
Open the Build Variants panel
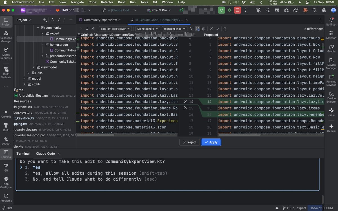pyautogui.click(x=6, y=73)
